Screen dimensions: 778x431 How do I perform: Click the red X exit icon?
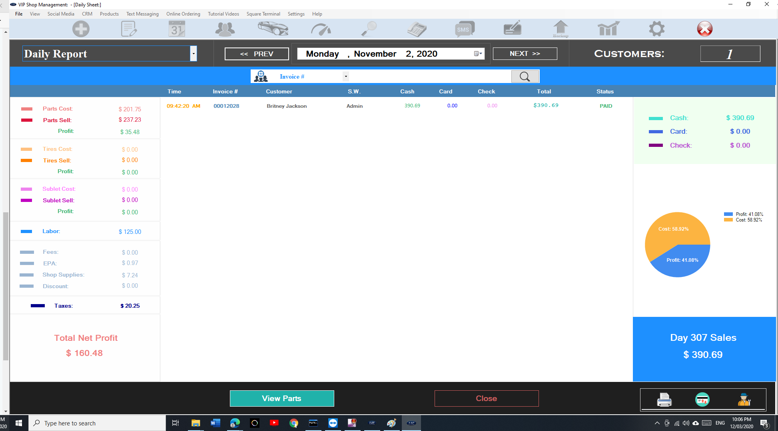704,29
